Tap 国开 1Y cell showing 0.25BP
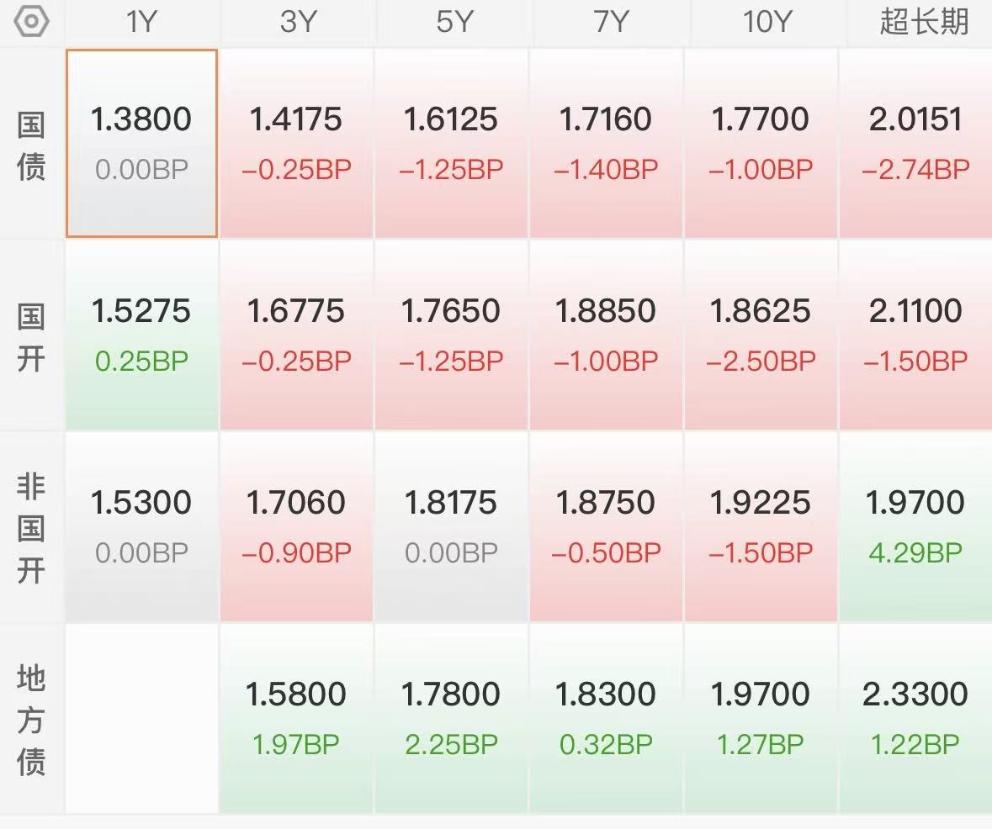This screenshot has width=992, height=829. tap(141, 335)
